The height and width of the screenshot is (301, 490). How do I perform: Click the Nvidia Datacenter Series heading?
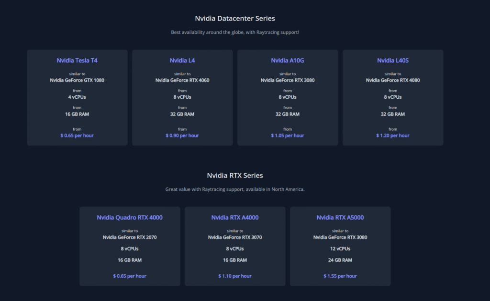pyautogui.click(x=235, y=19)
